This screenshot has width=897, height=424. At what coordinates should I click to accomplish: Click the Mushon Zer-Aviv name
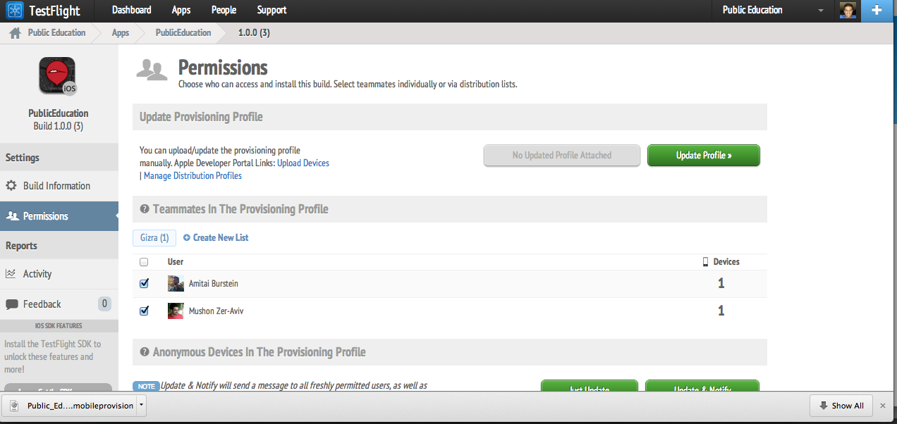(216, 311)
